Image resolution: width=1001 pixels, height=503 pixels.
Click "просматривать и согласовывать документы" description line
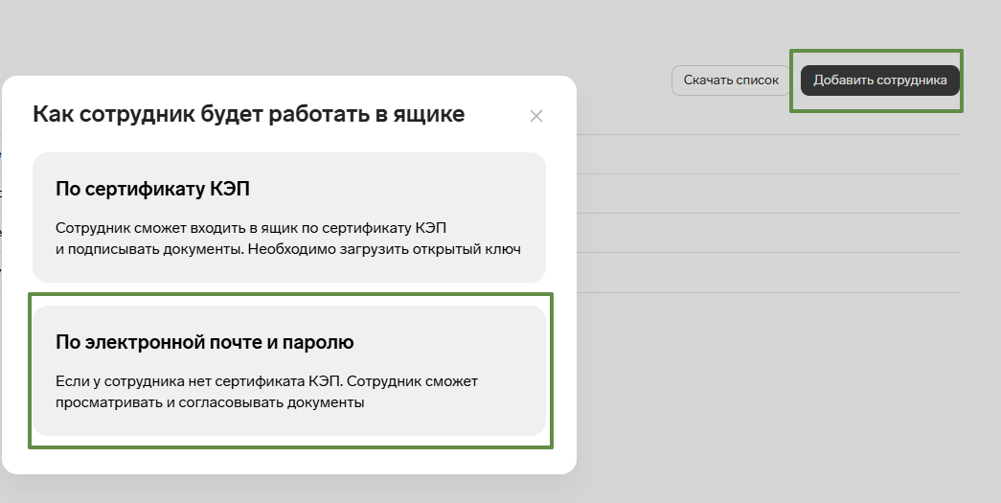click(x=210, y=403)
